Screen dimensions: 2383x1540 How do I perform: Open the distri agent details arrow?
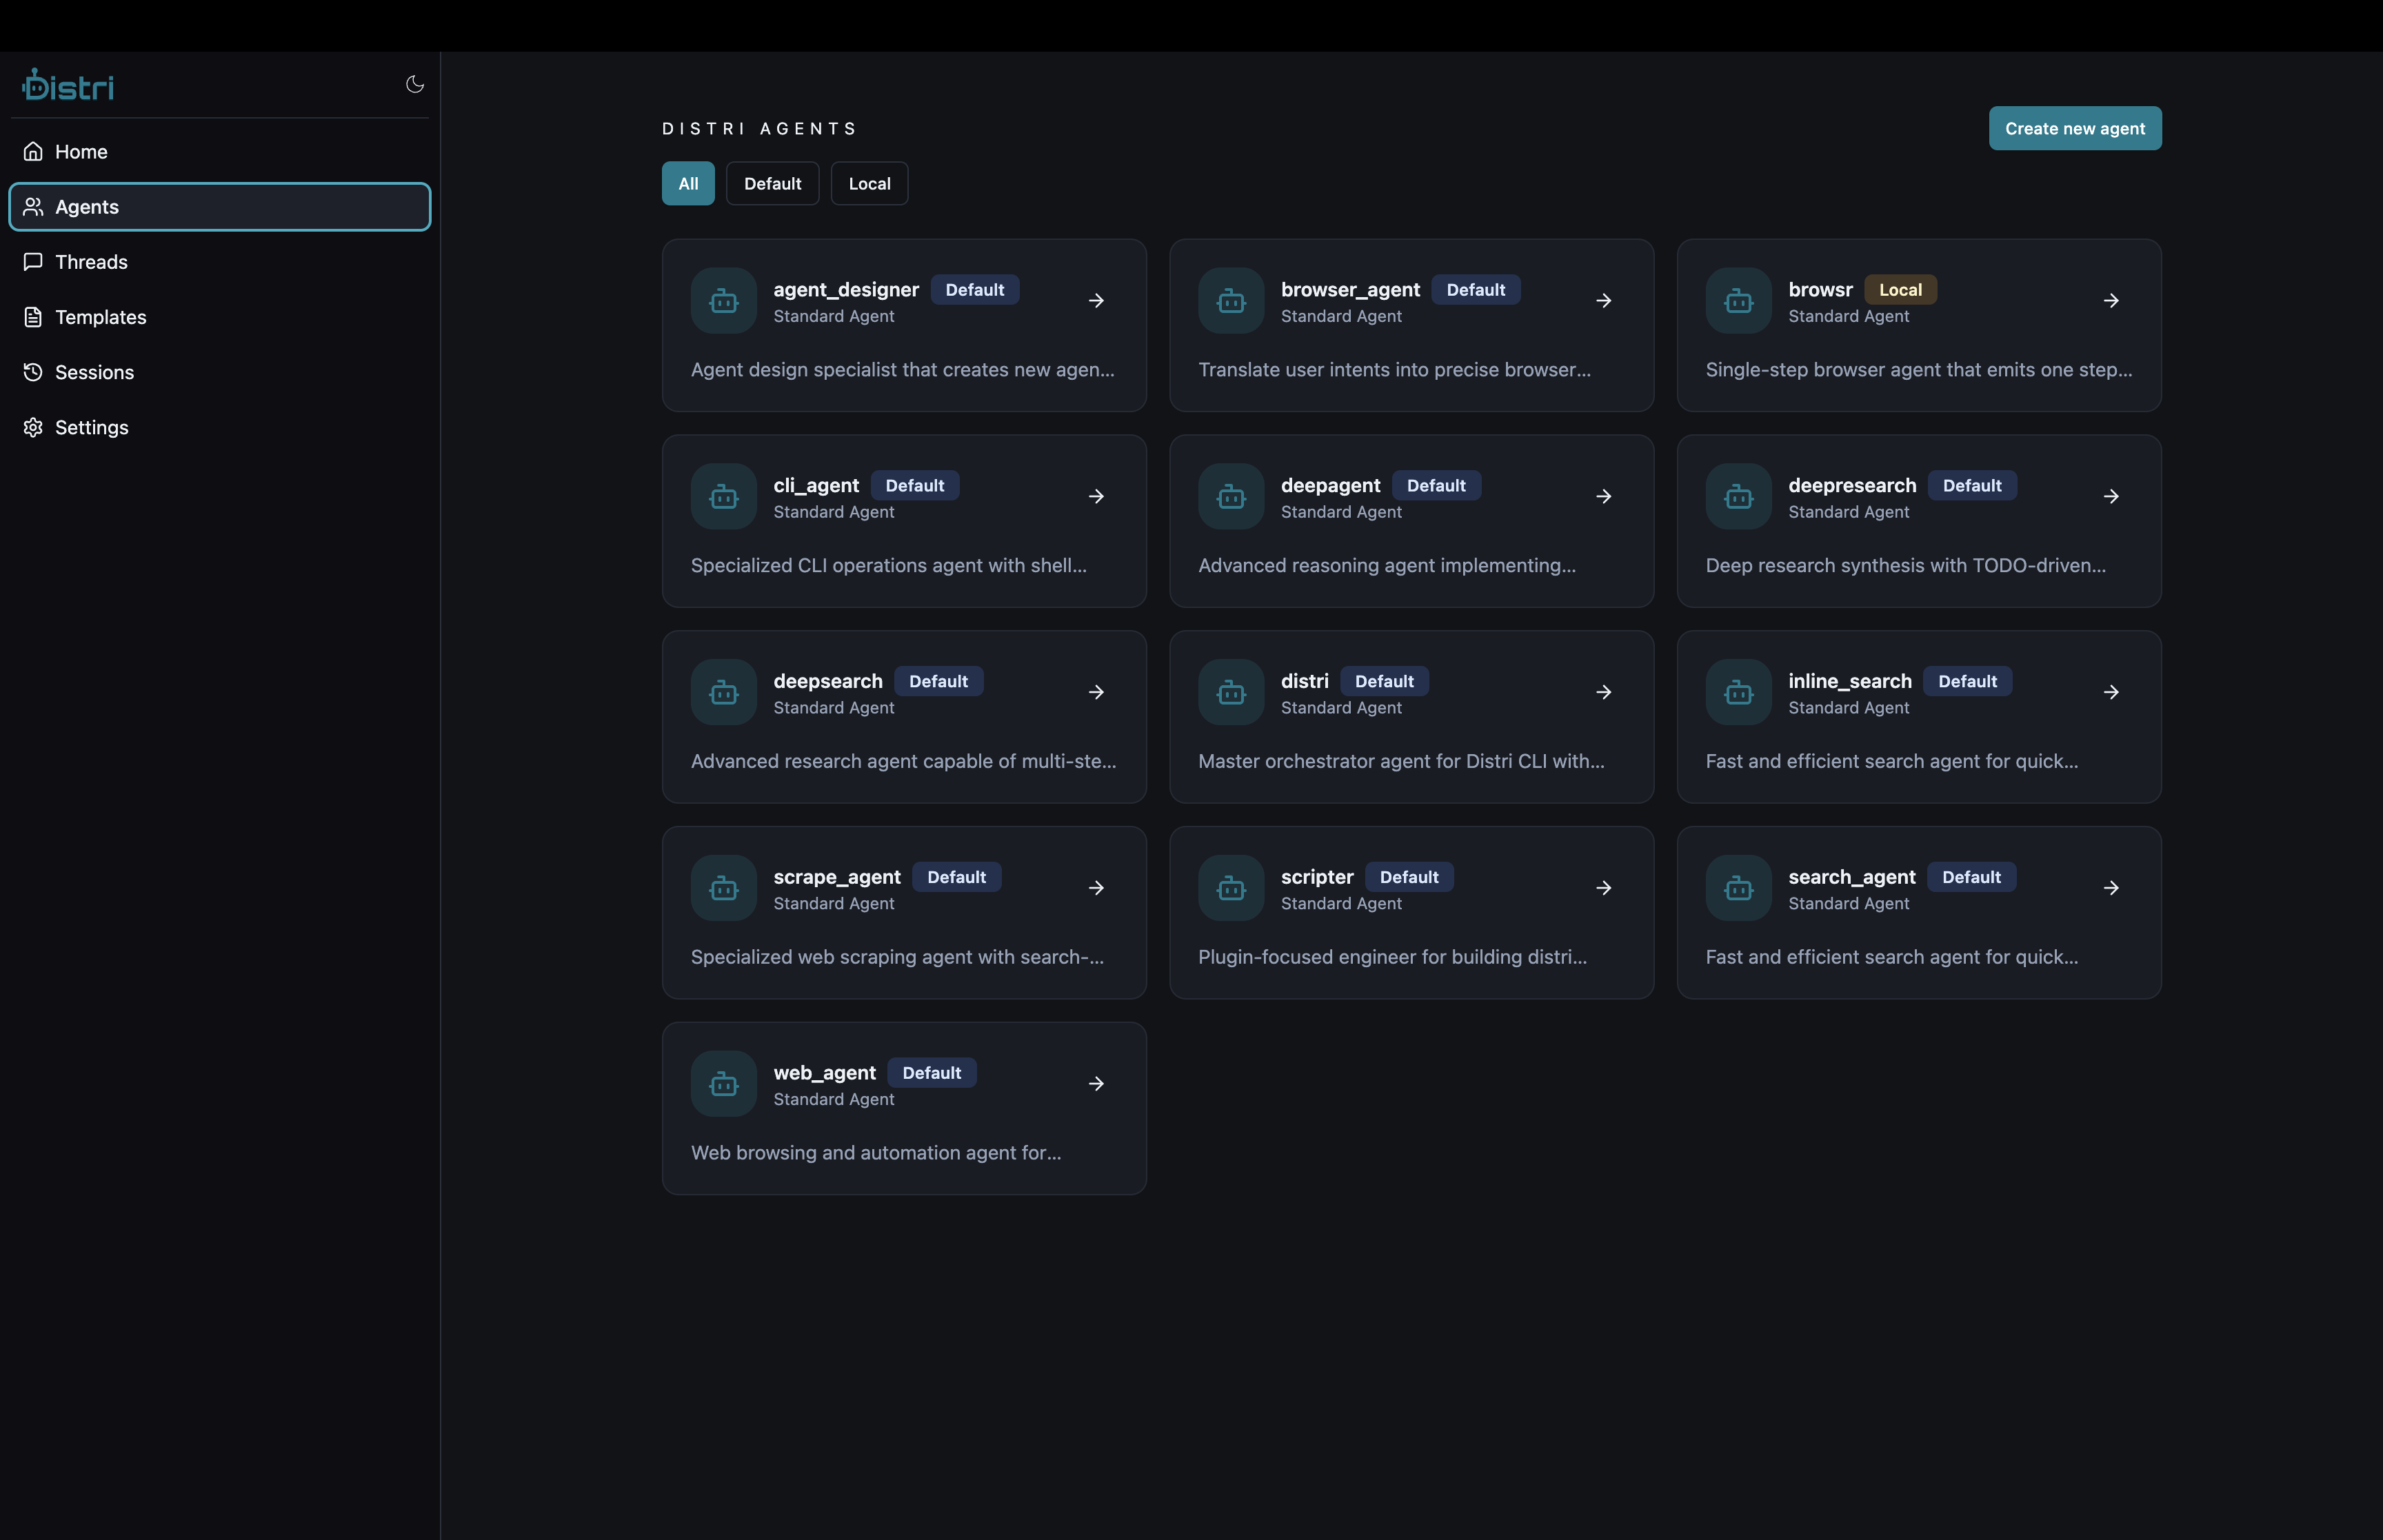click(x=1604, y=692)
